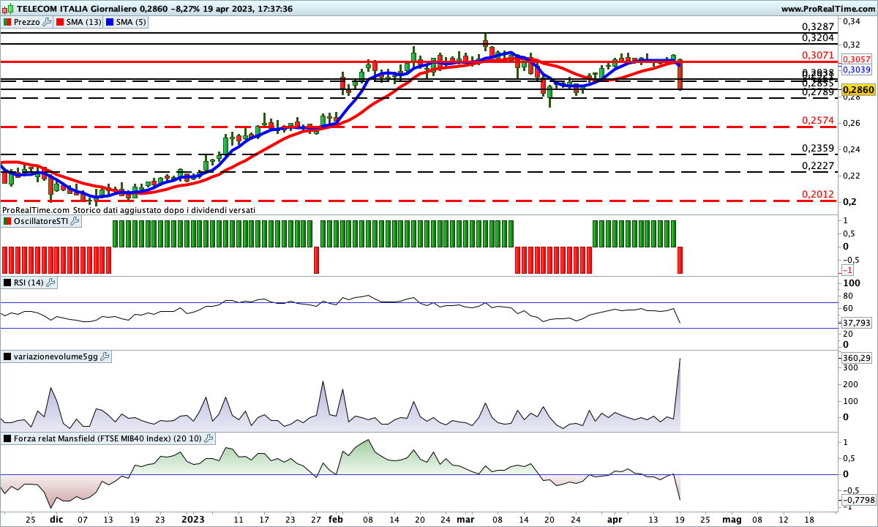This screenshot has width=878, height=527.
Task: Click the 0,2227 level label
Action: coord(817,165)
